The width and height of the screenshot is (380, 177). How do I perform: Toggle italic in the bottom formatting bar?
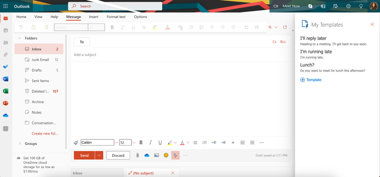[151, 143]
